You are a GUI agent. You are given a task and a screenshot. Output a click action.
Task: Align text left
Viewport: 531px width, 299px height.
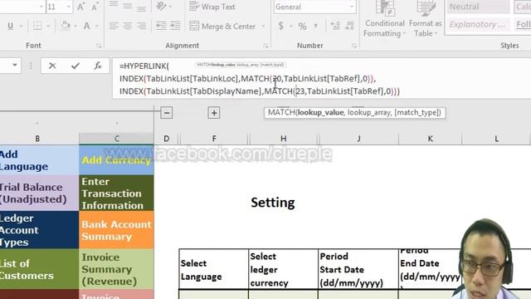click(x=114, y=26)
